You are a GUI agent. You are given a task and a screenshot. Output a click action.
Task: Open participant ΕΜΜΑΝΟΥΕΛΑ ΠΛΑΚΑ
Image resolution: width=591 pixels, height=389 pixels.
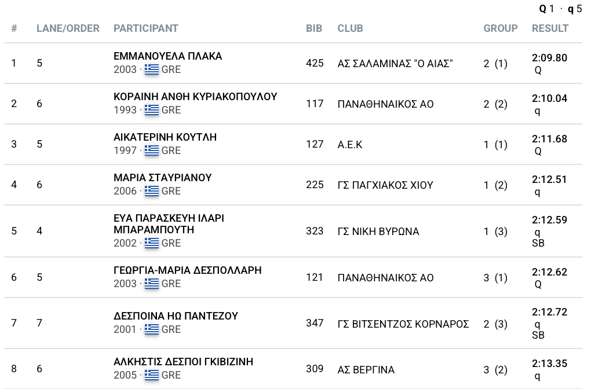click(167, 57)
